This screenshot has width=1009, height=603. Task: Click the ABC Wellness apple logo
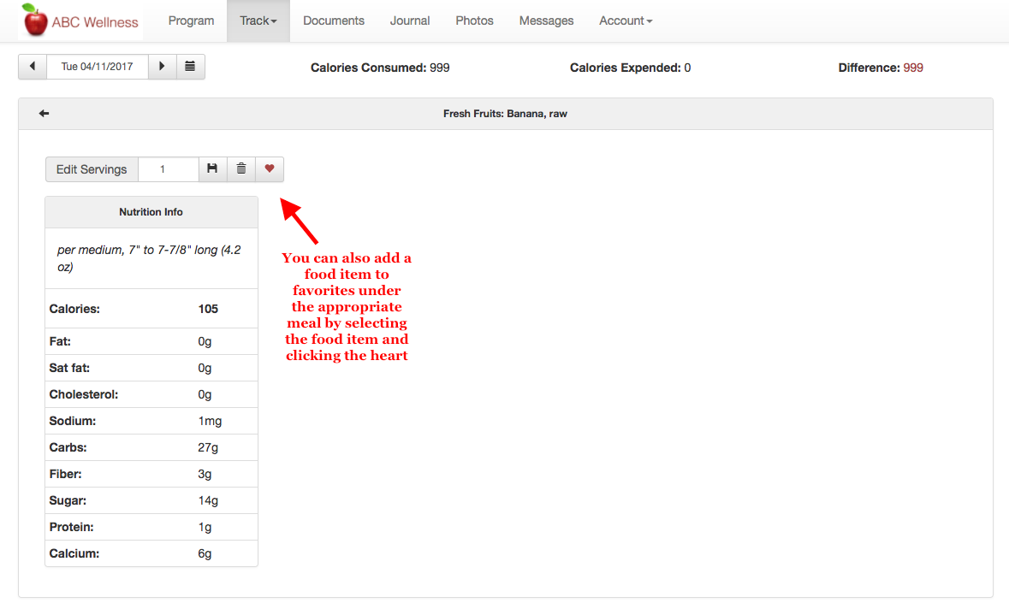[36, 21]
